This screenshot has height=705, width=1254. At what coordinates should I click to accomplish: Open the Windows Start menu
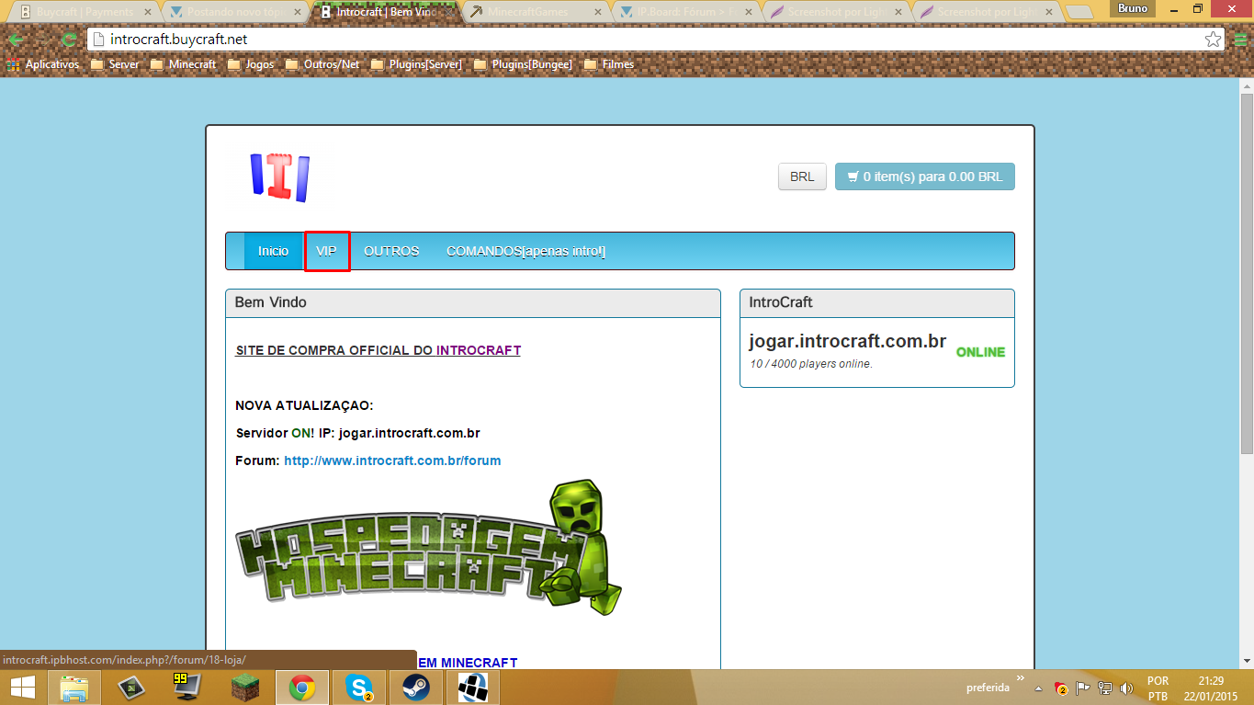click(x=22, y=687)
